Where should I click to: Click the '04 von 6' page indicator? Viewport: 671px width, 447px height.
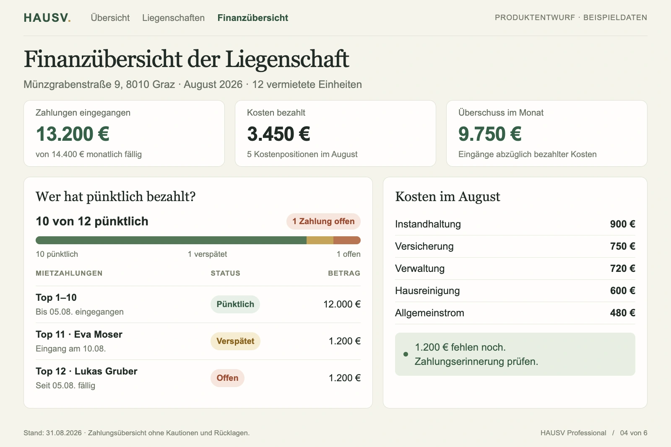634,433
